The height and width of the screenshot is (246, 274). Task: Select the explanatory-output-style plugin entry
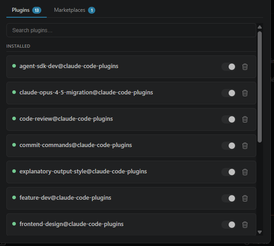pos(131,172)
